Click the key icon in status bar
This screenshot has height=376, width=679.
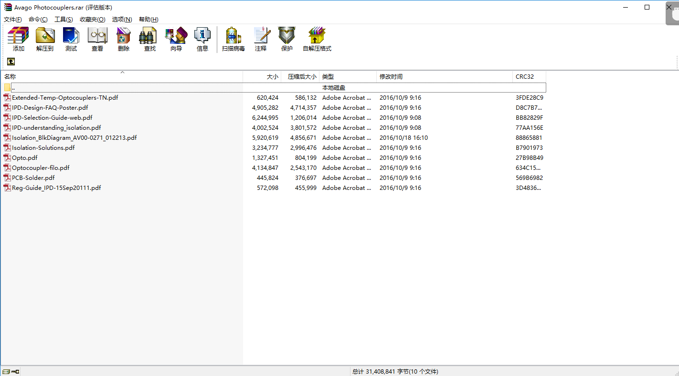point(15,371)
